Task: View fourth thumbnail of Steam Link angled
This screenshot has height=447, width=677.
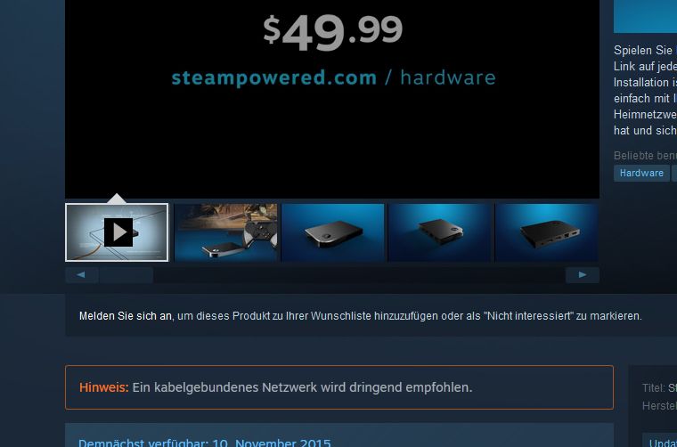Action: (439, 232)
